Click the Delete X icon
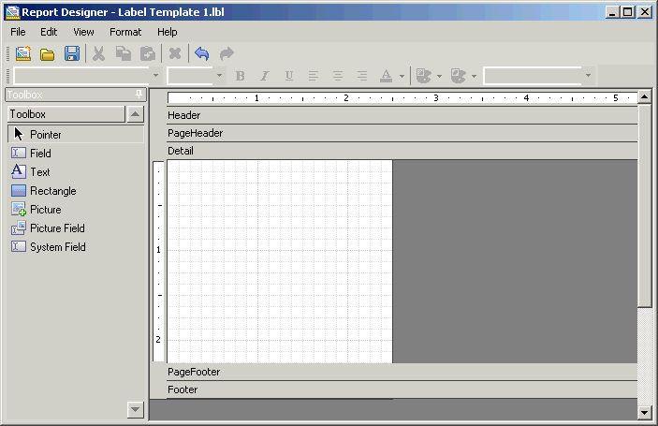 click(x=175, y=53)
